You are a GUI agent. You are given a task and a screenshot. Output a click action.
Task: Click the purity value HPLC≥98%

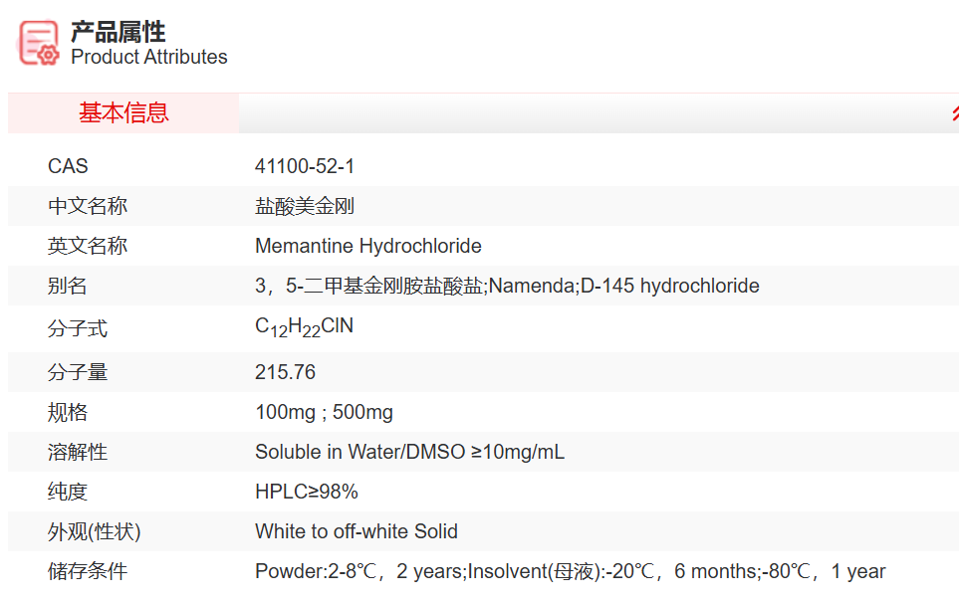[306, 492]
